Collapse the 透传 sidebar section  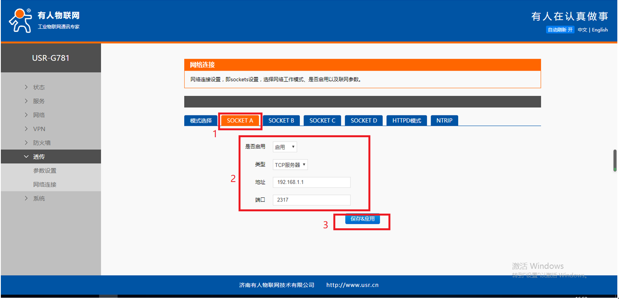click(x=39, y=157)
